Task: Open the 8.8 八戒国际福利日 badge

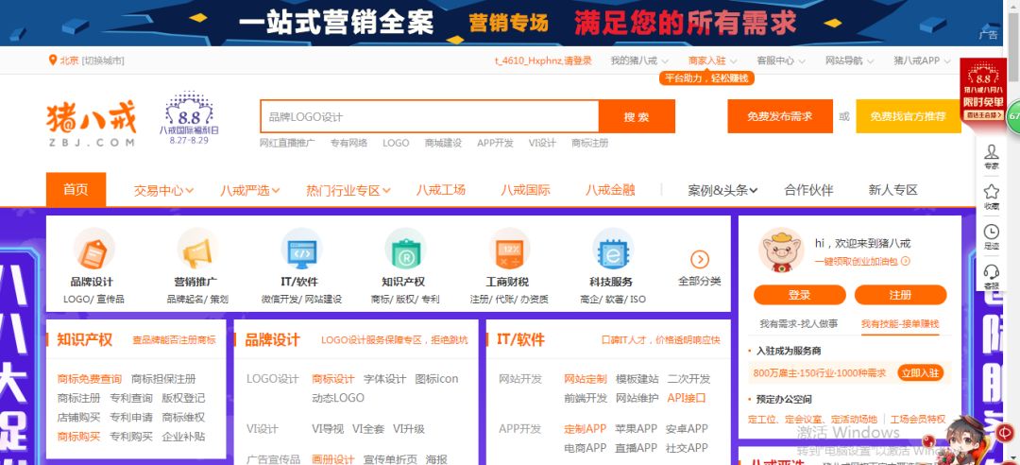Action: [x=189, y=118]
